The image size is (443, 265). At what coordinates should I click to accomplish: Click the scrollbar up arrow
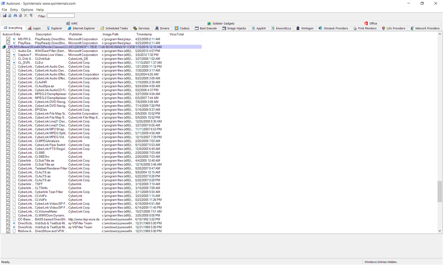[x=440, y=34]
